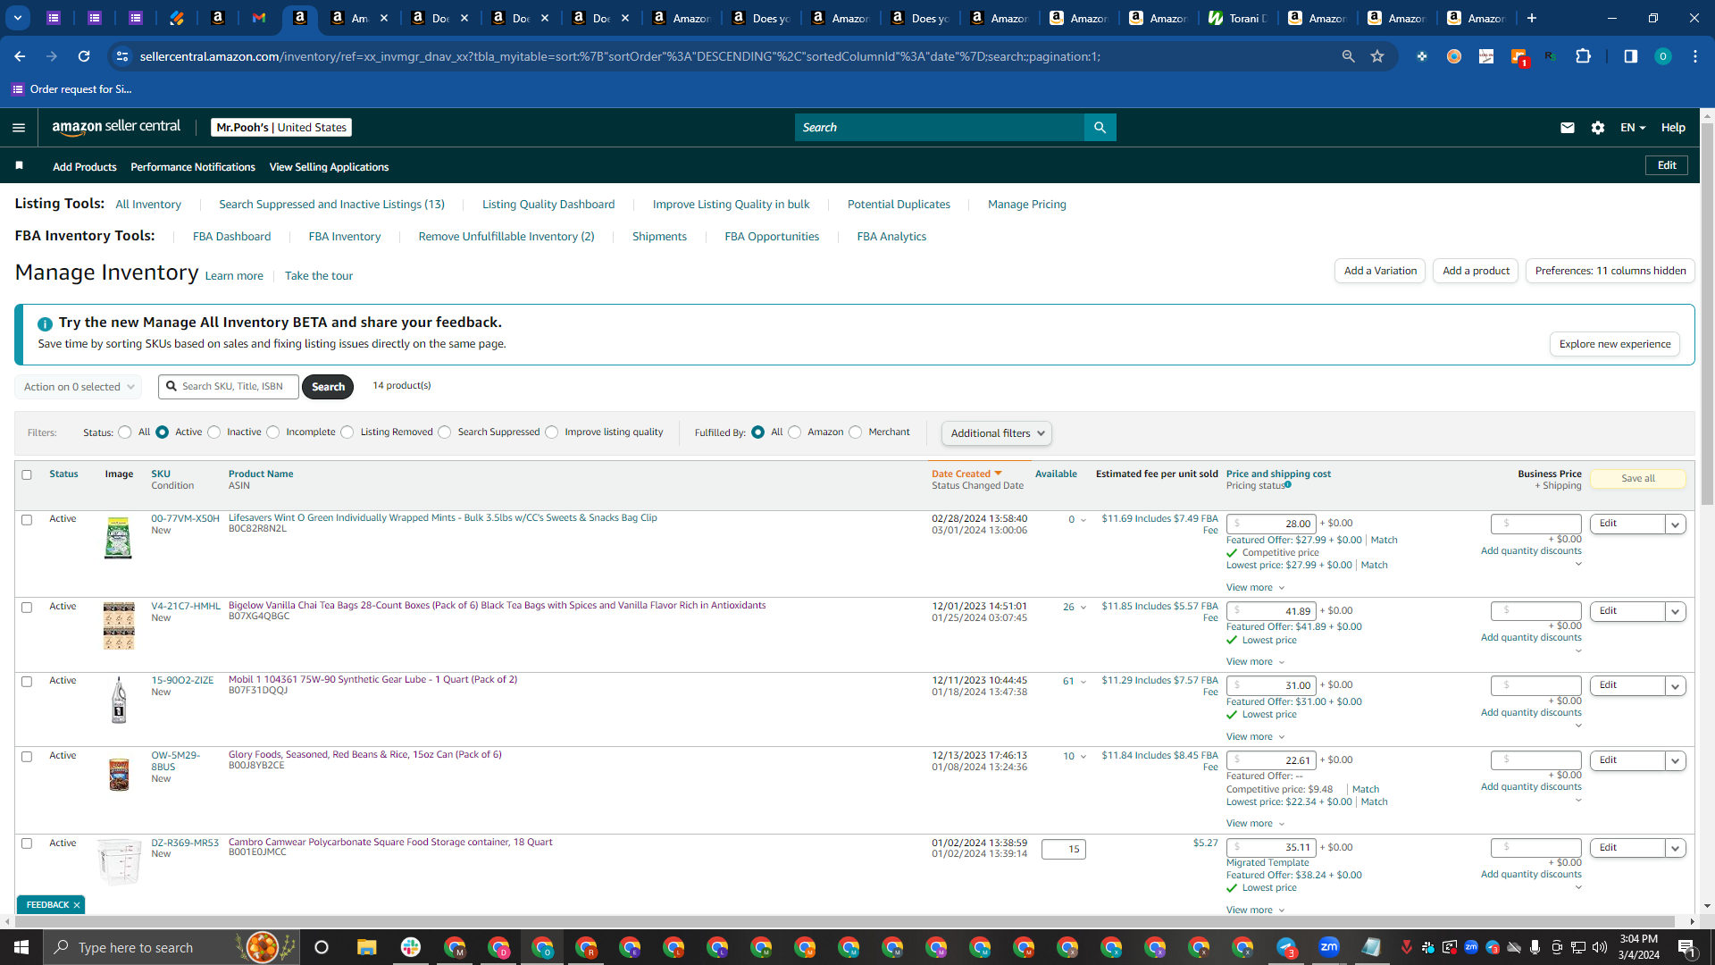
Task: Open the EN language dropdown
Action: click(x=1633, y=128)
